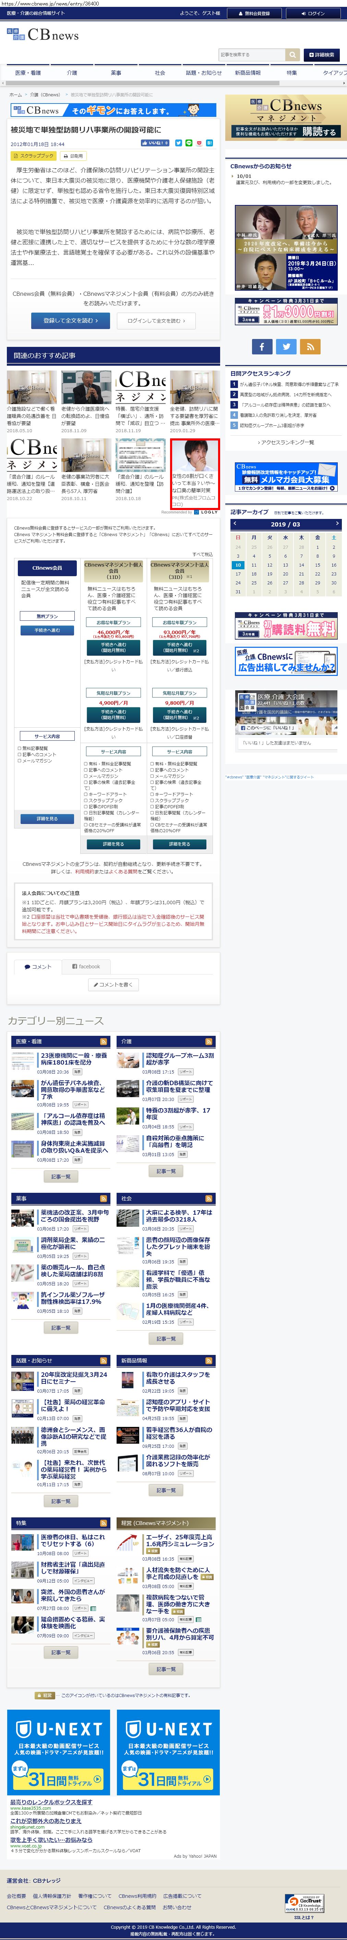Viewport: 347px width, 1940px height.
Task: Open the 介護 navigation menu item
Action: [72, 73]
